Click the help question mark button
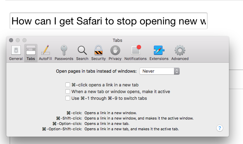The height and width of the screenshot is (144, 243). [220, 128]
